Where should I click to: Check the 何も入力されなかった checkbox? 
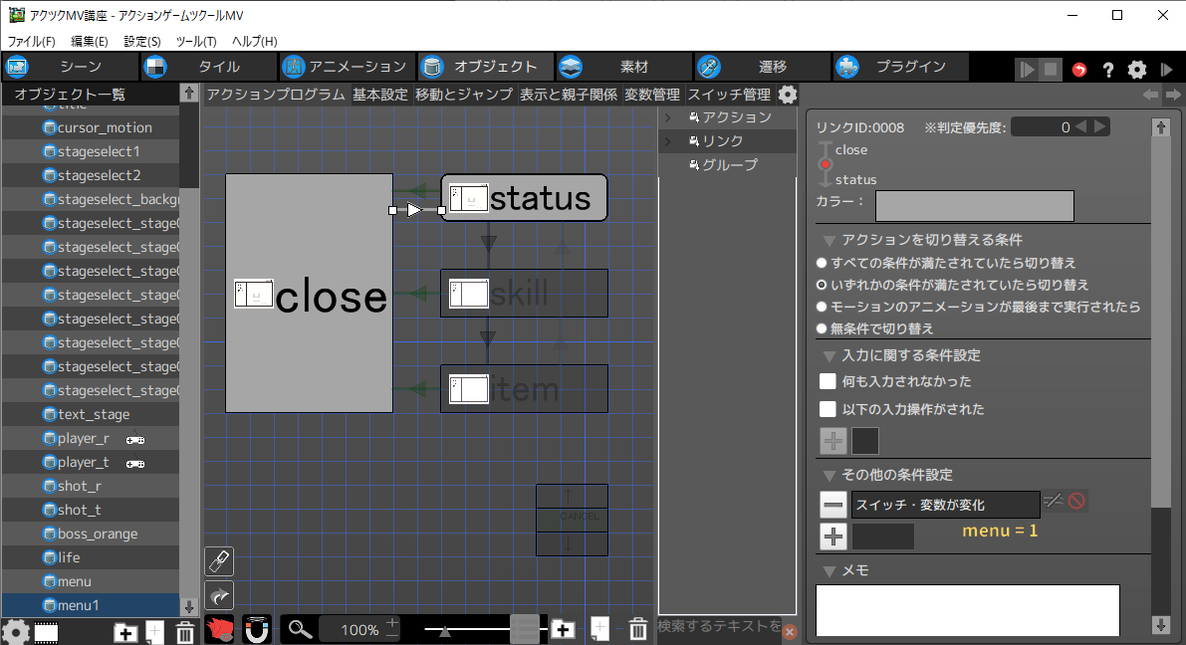pos(828,381)
